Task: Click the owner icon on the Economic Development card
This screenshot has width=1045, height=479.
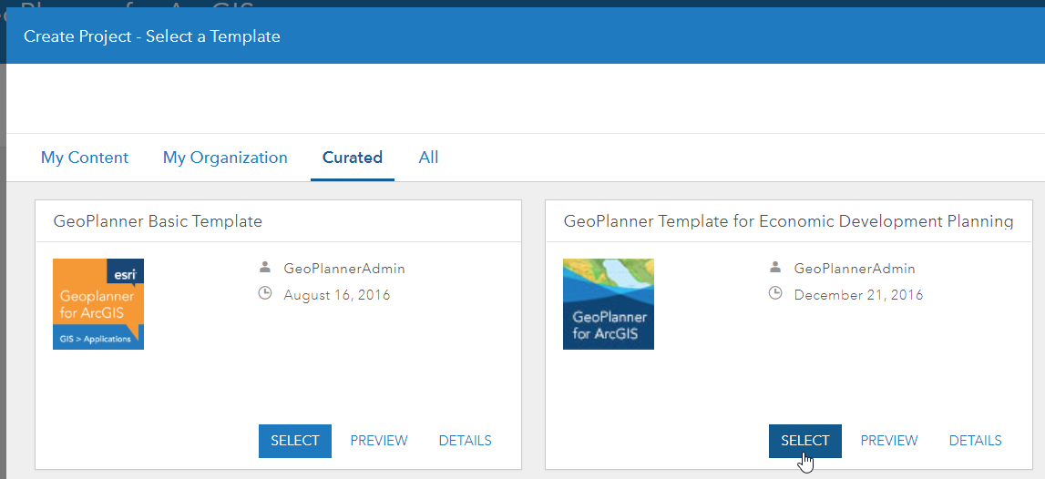Action: (775, 268)
